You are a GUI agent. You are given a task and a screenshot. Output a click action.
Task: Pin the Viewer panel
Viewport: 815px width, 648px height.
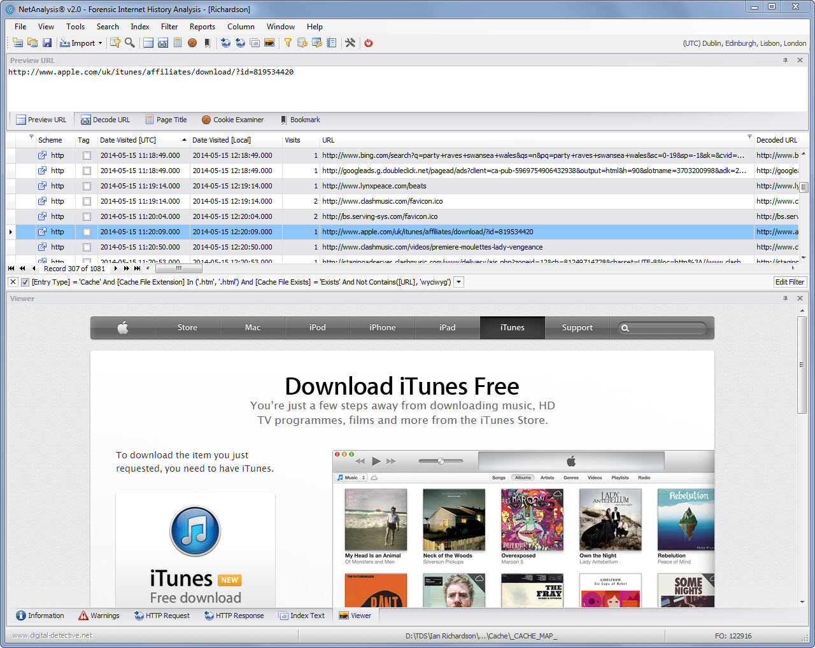pyautogui.click(x=785, y=299)
